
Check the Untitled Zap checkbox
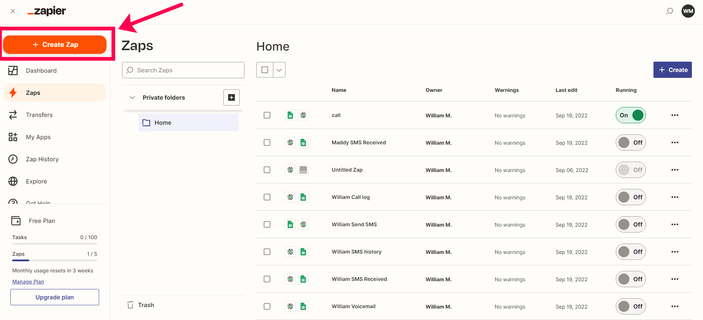point(267,170)
